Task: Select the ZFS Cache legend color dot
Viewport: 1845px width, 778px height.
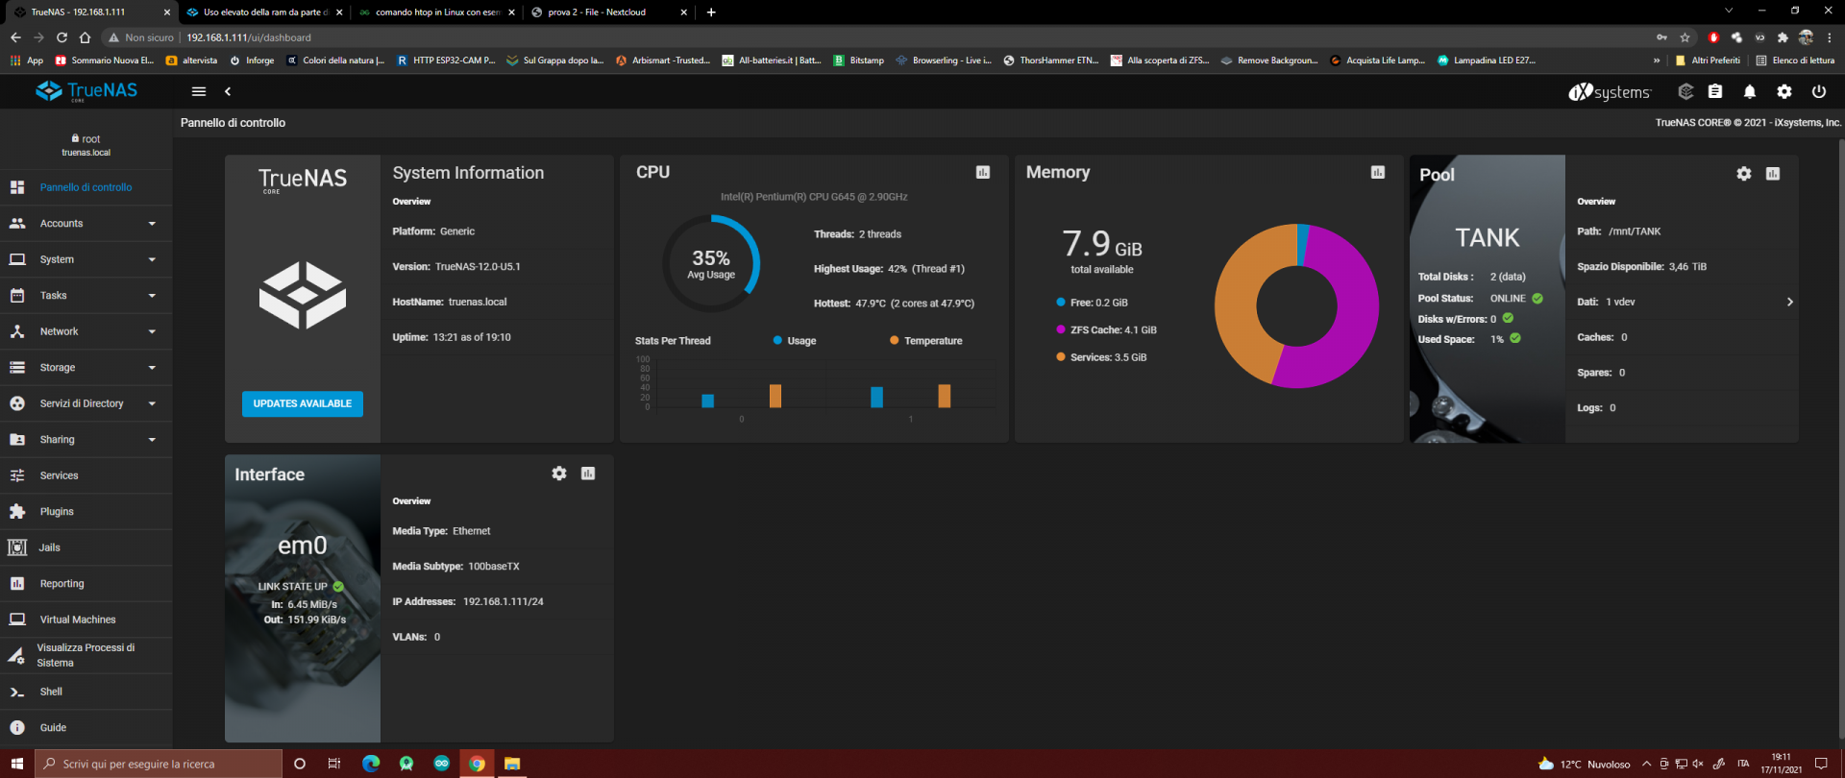Action: point(1061,329)
